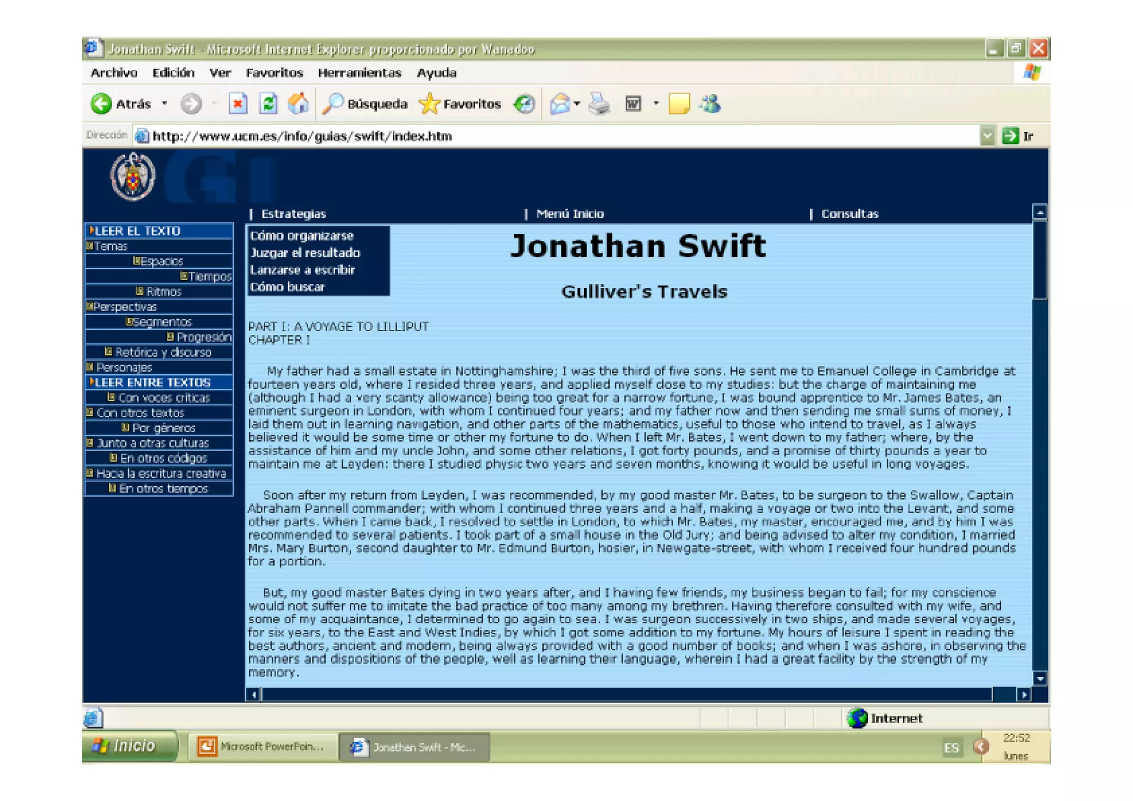Click the Print page icon
The image size is (1133, 801).
pos(599,104)
